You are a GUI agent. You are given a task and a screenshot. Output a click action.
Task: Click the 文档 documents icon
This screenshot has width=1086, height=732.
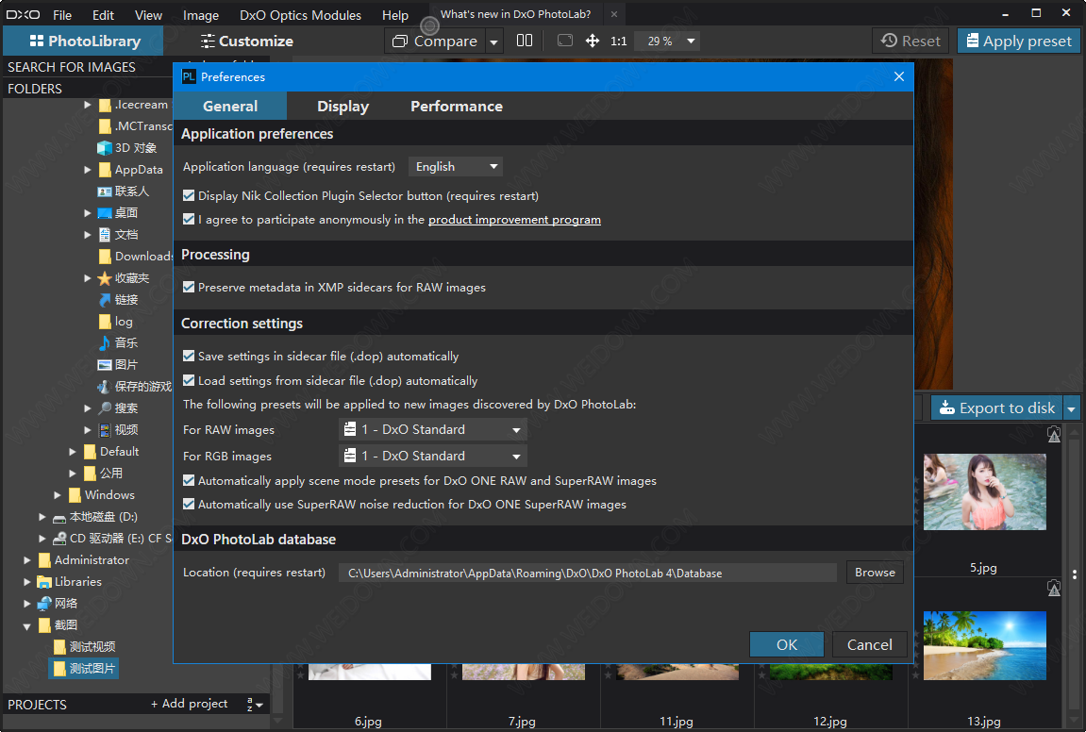[105, 235]
